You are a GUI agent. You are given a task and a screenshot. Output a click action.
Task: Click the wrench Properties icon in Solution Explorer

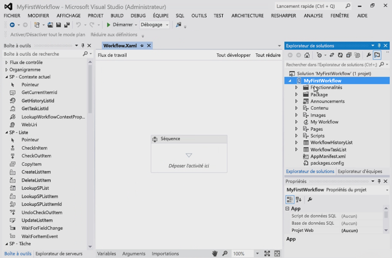[369, 55]
